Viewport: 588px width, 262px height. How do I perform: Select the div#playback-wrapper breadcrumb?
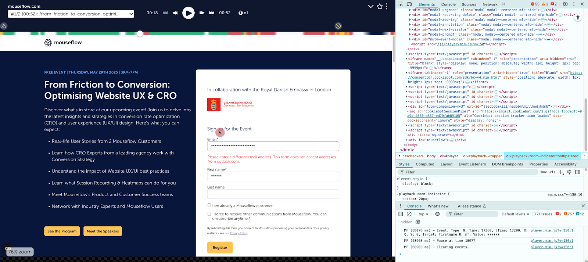[x=482, y=156]
